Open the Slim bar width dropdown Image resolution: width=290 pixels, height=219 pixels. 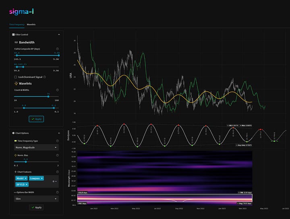tap(36, 199)
